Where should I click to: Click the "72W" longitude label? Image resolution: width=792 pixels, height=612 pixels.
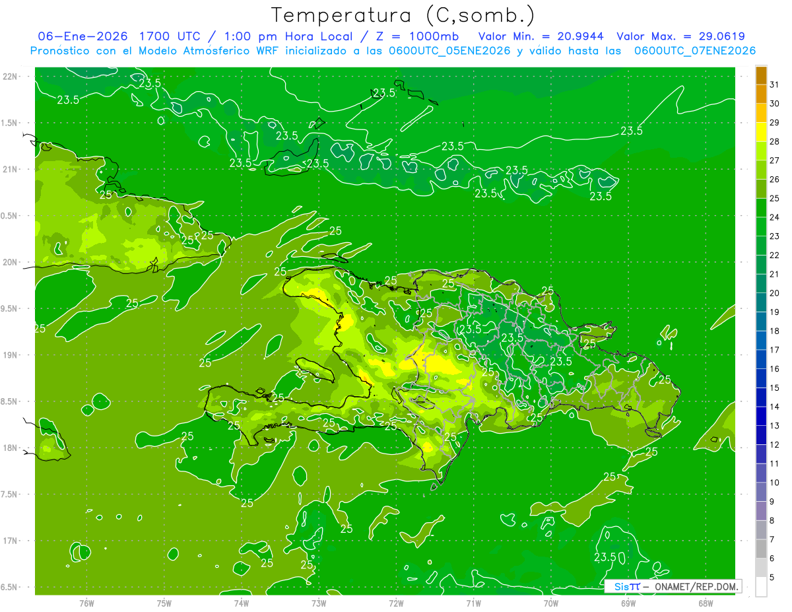pos(396,603)
